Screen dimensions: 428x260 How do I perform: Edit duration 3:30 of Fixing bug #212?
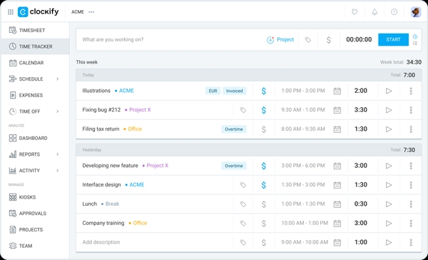(x=360, y=110)
